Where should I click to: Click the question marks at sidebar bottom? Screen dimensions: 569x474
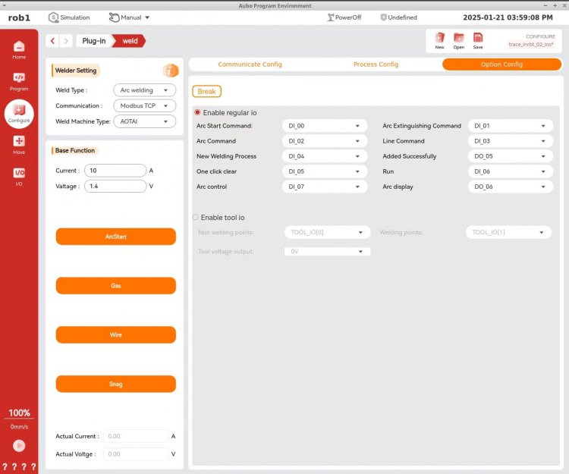[x=19, y=466]
